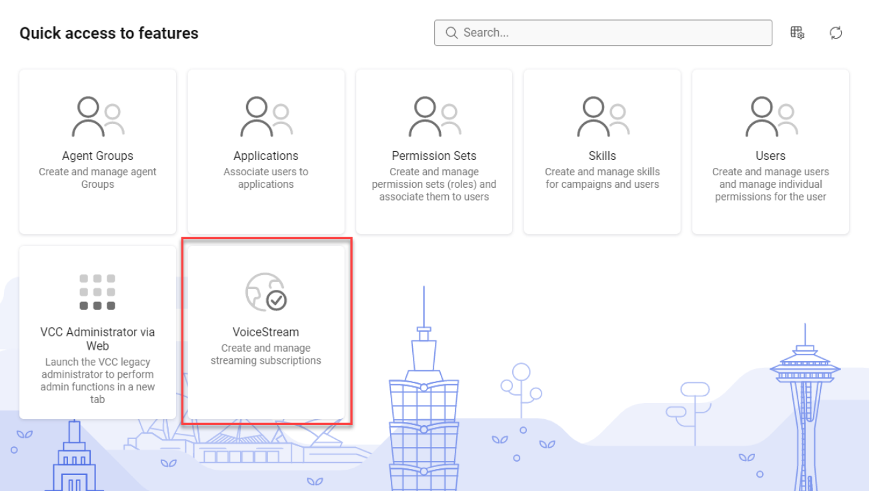Open the Skills title
Viewport: 869px width, 491px height.
[602, 156]
